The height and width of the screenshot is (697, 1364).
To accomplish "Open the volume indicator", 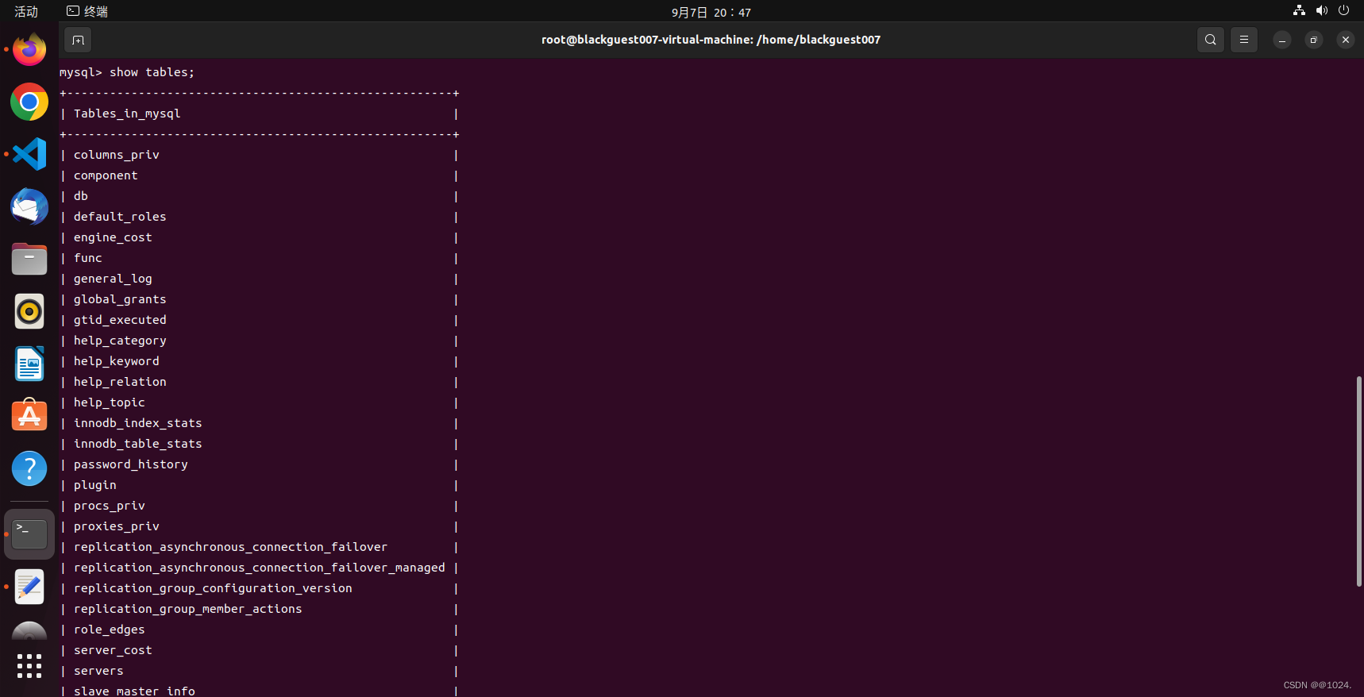I will 1321,10.
